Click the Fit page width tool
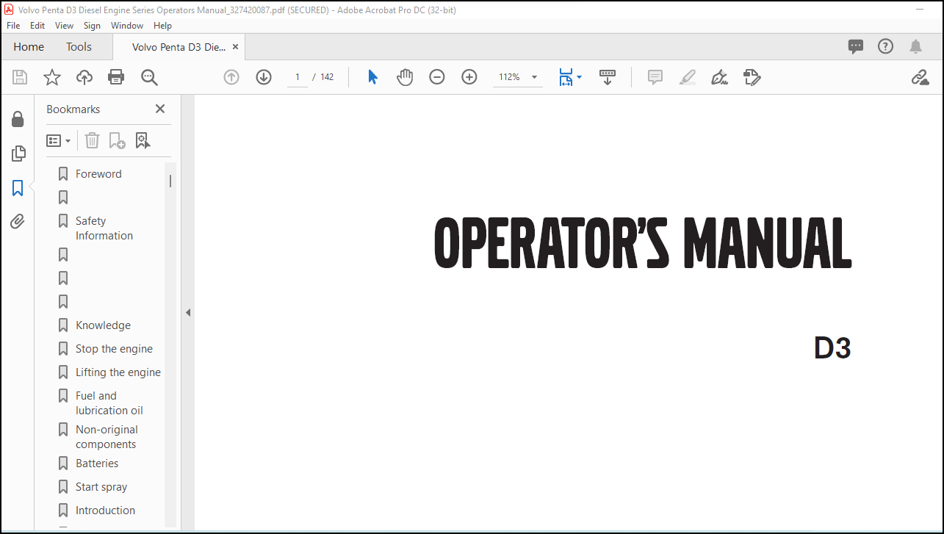944x534 pixels. [x=565, y=77]
